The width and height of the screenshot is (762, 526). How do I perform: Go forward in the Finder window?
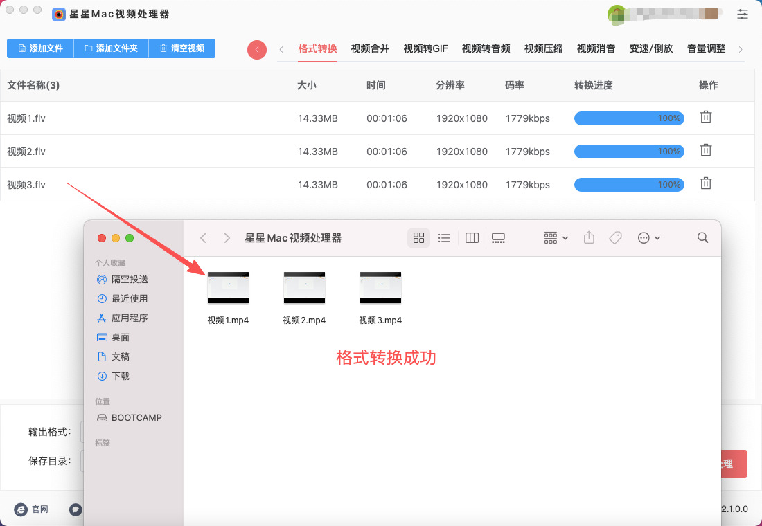point(227,238)
